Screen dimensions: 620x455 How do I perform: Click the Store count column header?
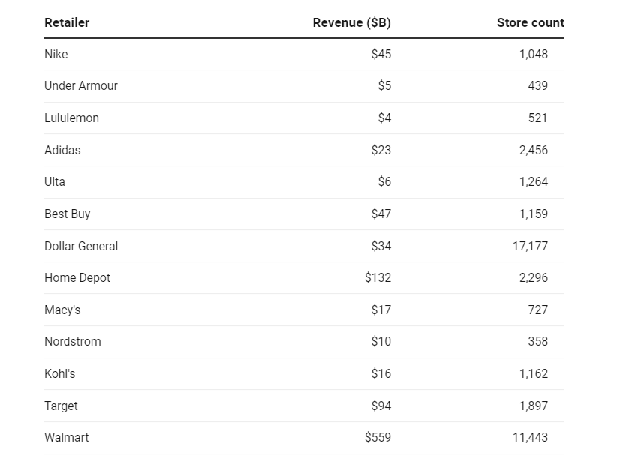(530, 23)
